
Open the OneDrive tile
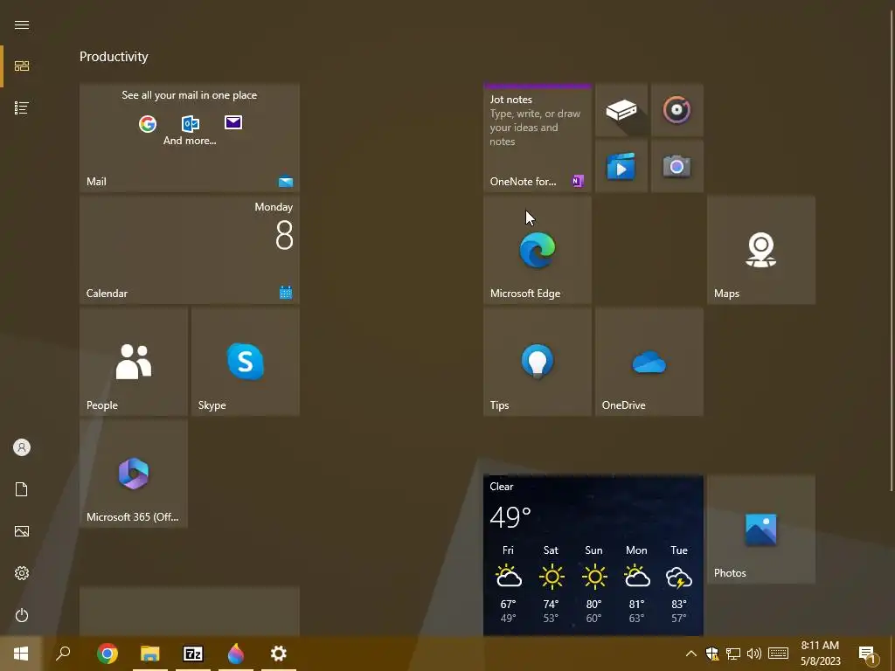pos(649,361)
